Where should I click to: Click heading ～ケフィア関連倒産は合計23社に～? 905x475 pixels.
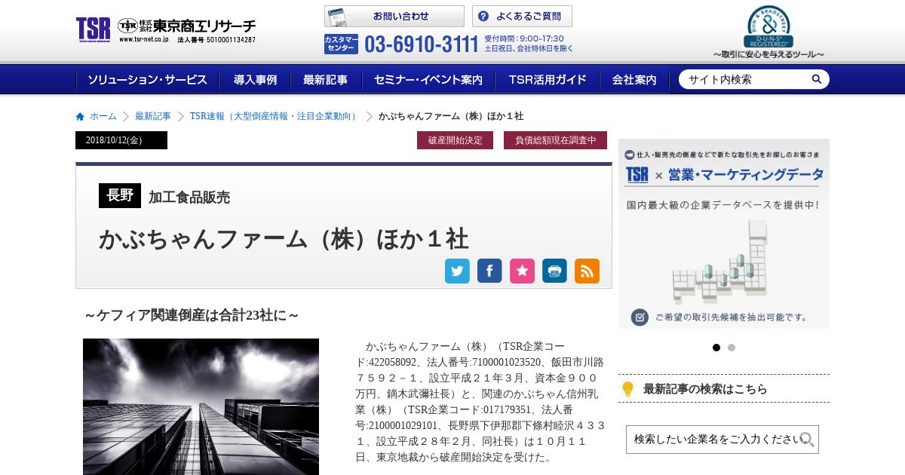pos(192,315)
